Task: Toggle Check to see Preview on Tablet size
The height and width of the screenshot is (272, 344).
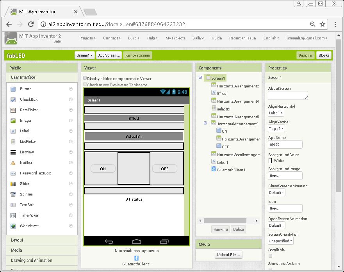Action: point(85,84)
